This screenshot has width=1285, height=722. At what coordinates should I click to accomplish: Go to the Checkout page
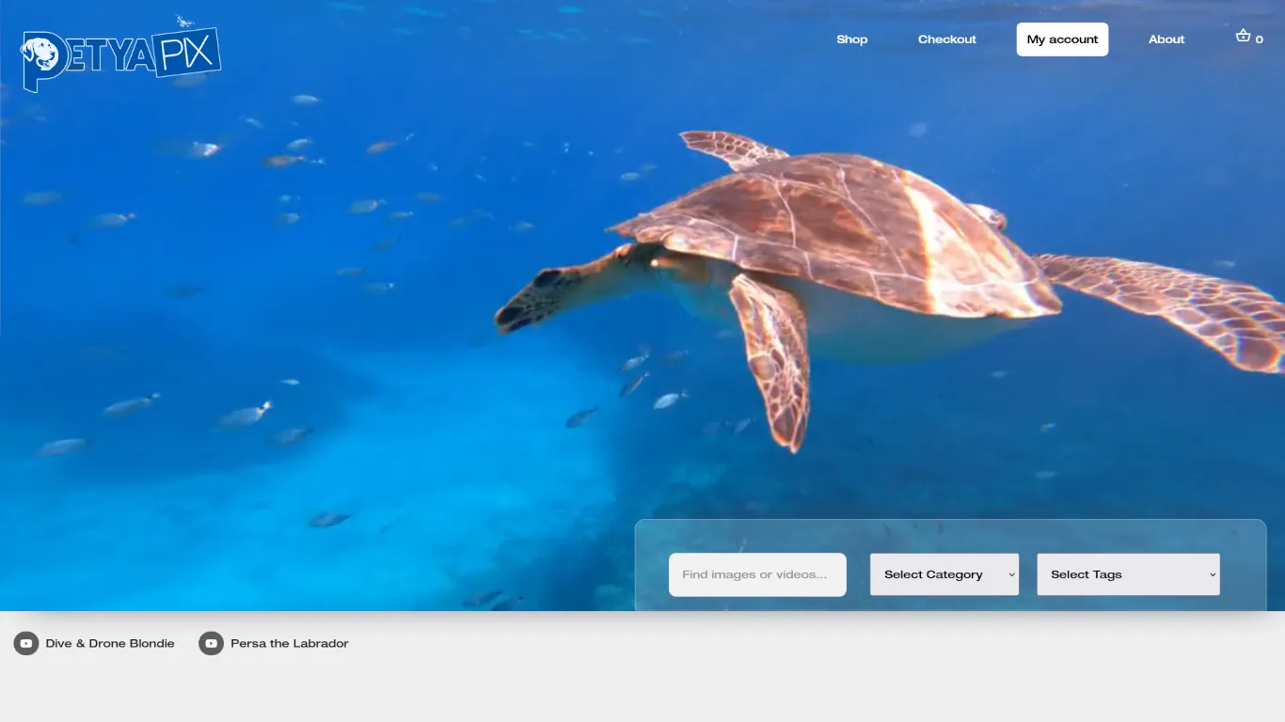click(x=946, y=39)
